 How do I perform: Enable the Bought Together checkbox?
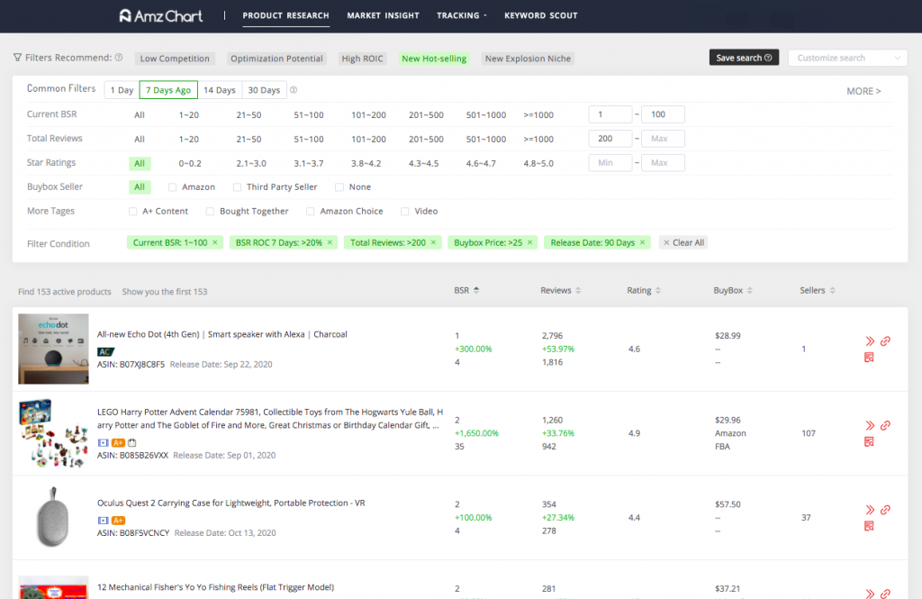[x=210, y=212]
